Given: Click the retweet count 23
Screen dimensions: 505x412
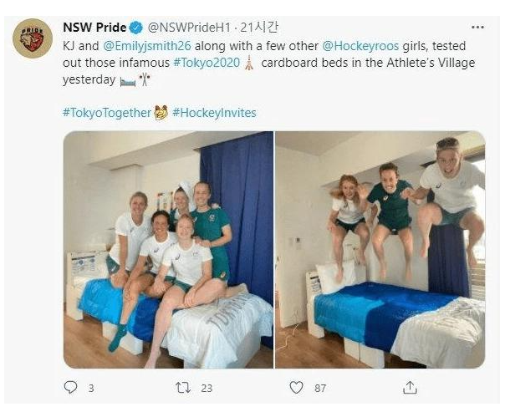Looking at the screenshot, I should [207, 388].
